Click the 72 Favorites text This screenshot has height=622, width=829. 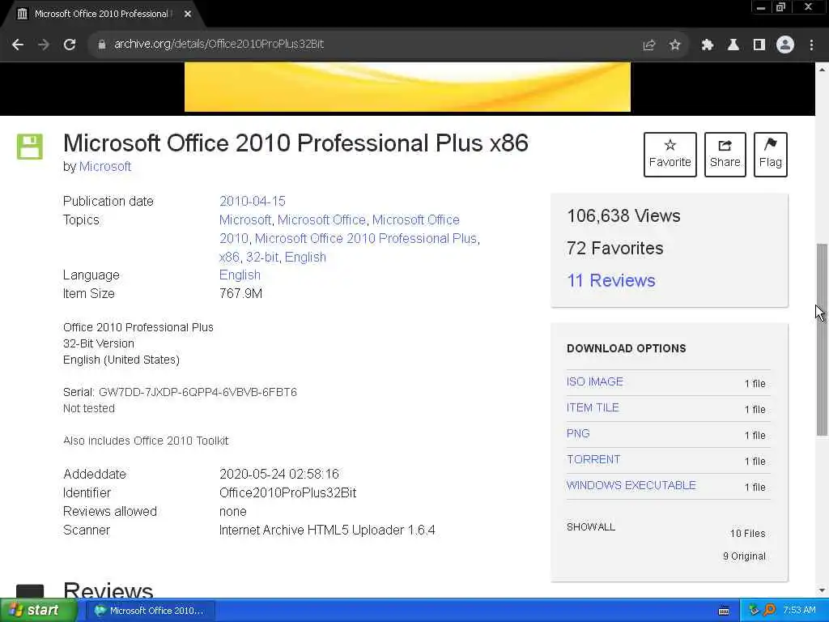(x=615, y=248)
